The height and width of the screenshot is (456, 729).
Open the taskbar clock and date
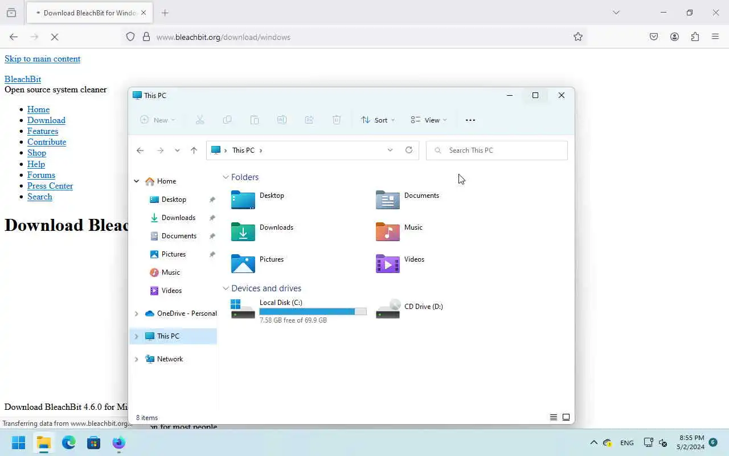[691, 442]
